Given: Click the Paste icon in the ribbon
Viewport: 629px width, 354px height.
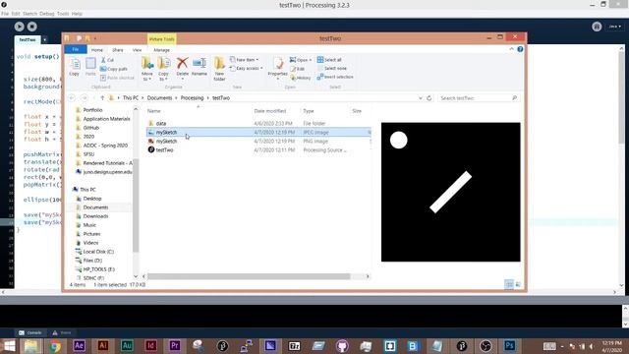Looking at the screenshot, I should [x=90, y=67].
